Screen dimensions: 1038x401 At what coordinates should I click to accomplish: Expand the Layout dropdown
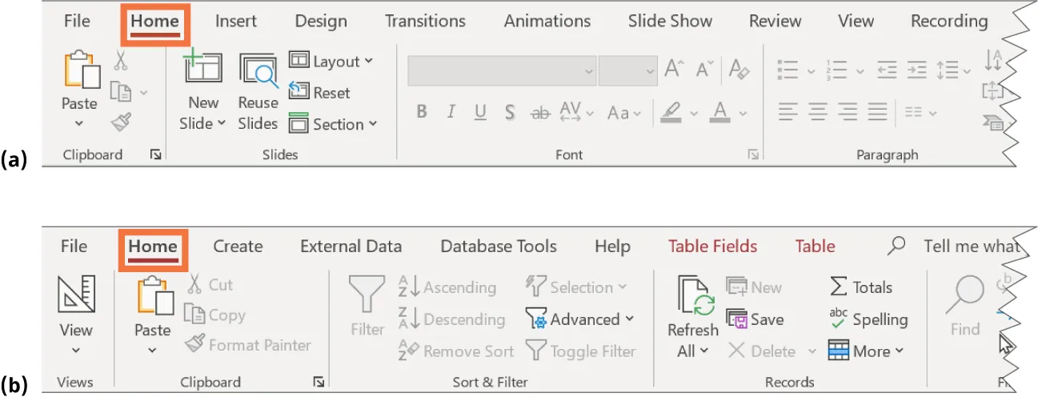tap(331, 62)
